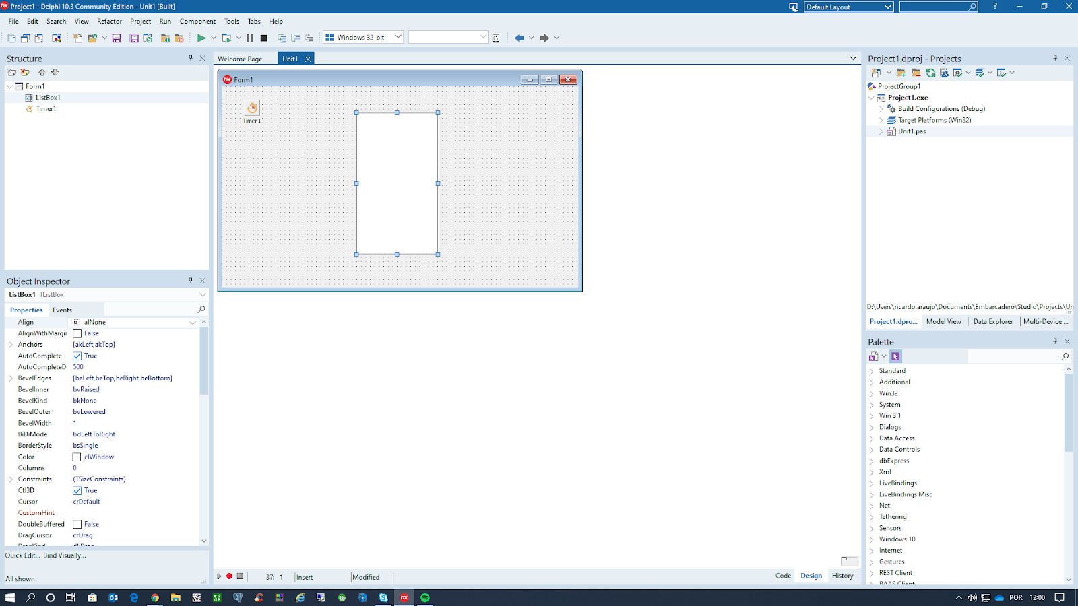Open the Object Inspector component selector dropdown
The height and width of the screenshot is (606, 1078).
[202, 294]
